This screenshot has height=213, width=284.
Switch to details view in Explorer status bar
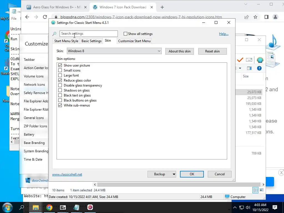click(255, 190)
